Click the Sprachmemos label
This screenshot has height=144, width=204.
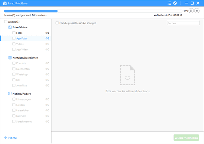24,122
